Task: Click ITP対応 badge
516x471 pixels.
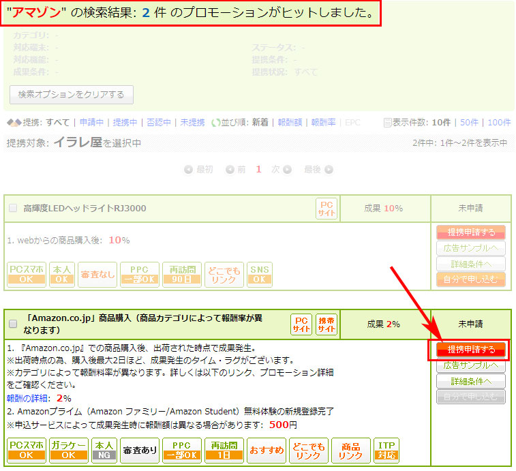Action: pos(386,451)
